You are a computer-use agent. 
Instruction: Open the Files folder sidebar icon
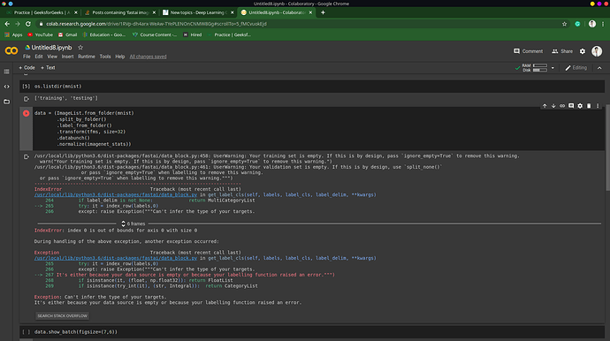pos(6,102)
